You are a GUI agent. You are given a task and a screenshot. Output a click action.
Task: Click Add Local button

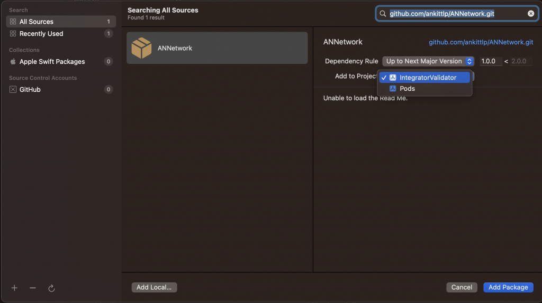(154, 287)
